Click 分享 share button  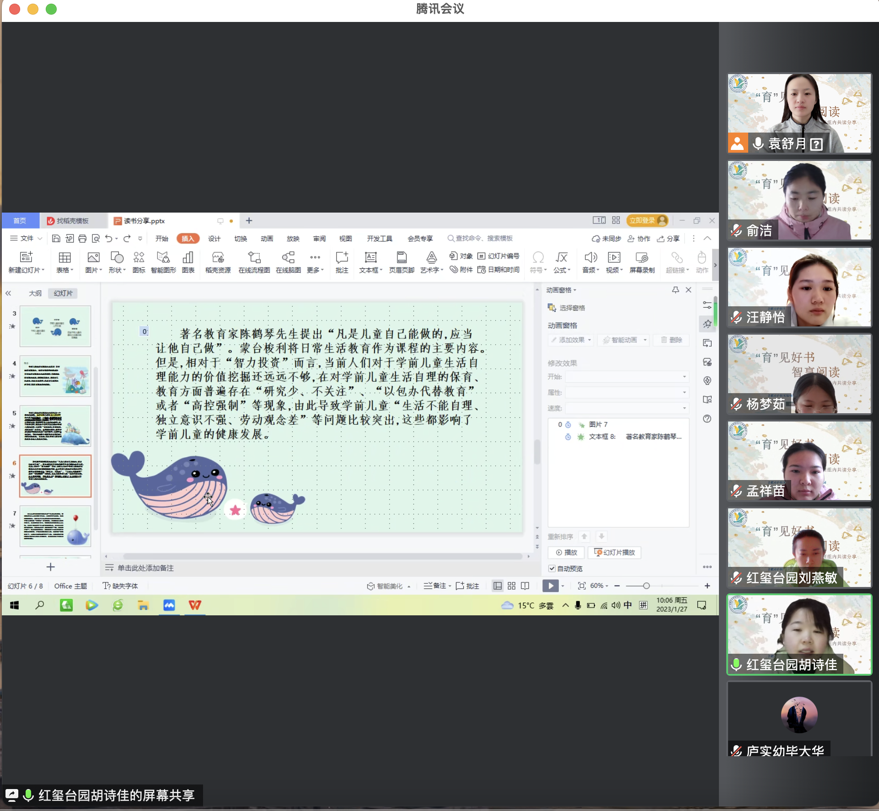coord(669,238)
